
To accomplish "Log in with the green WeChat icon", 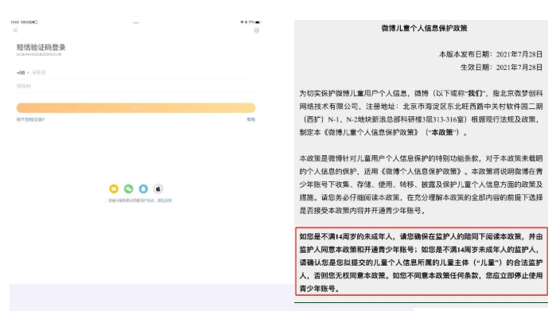I will [x=129, y=189].
